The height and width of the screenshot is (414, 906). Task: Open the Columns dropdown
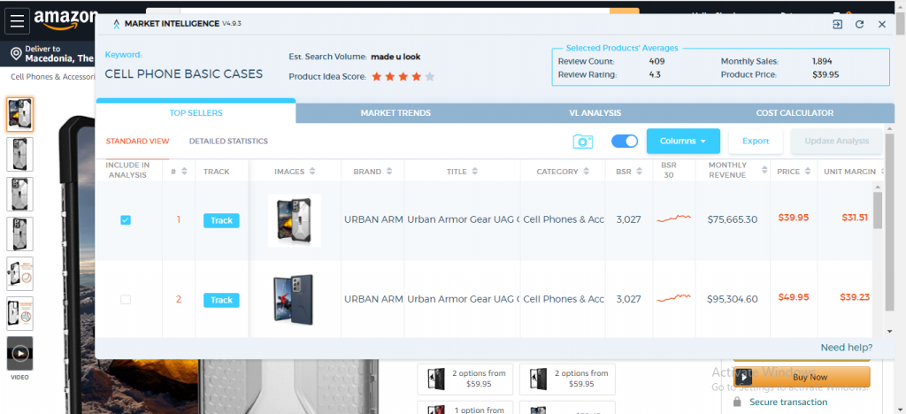(683, 141)
